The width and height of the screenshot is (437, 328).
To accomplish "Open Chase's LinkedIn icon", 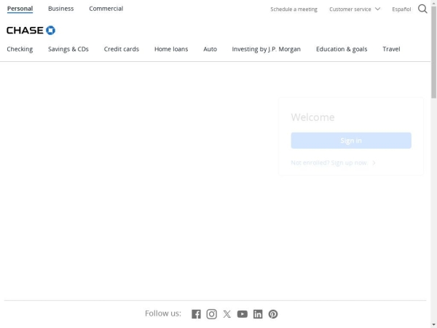I will 258,314.
